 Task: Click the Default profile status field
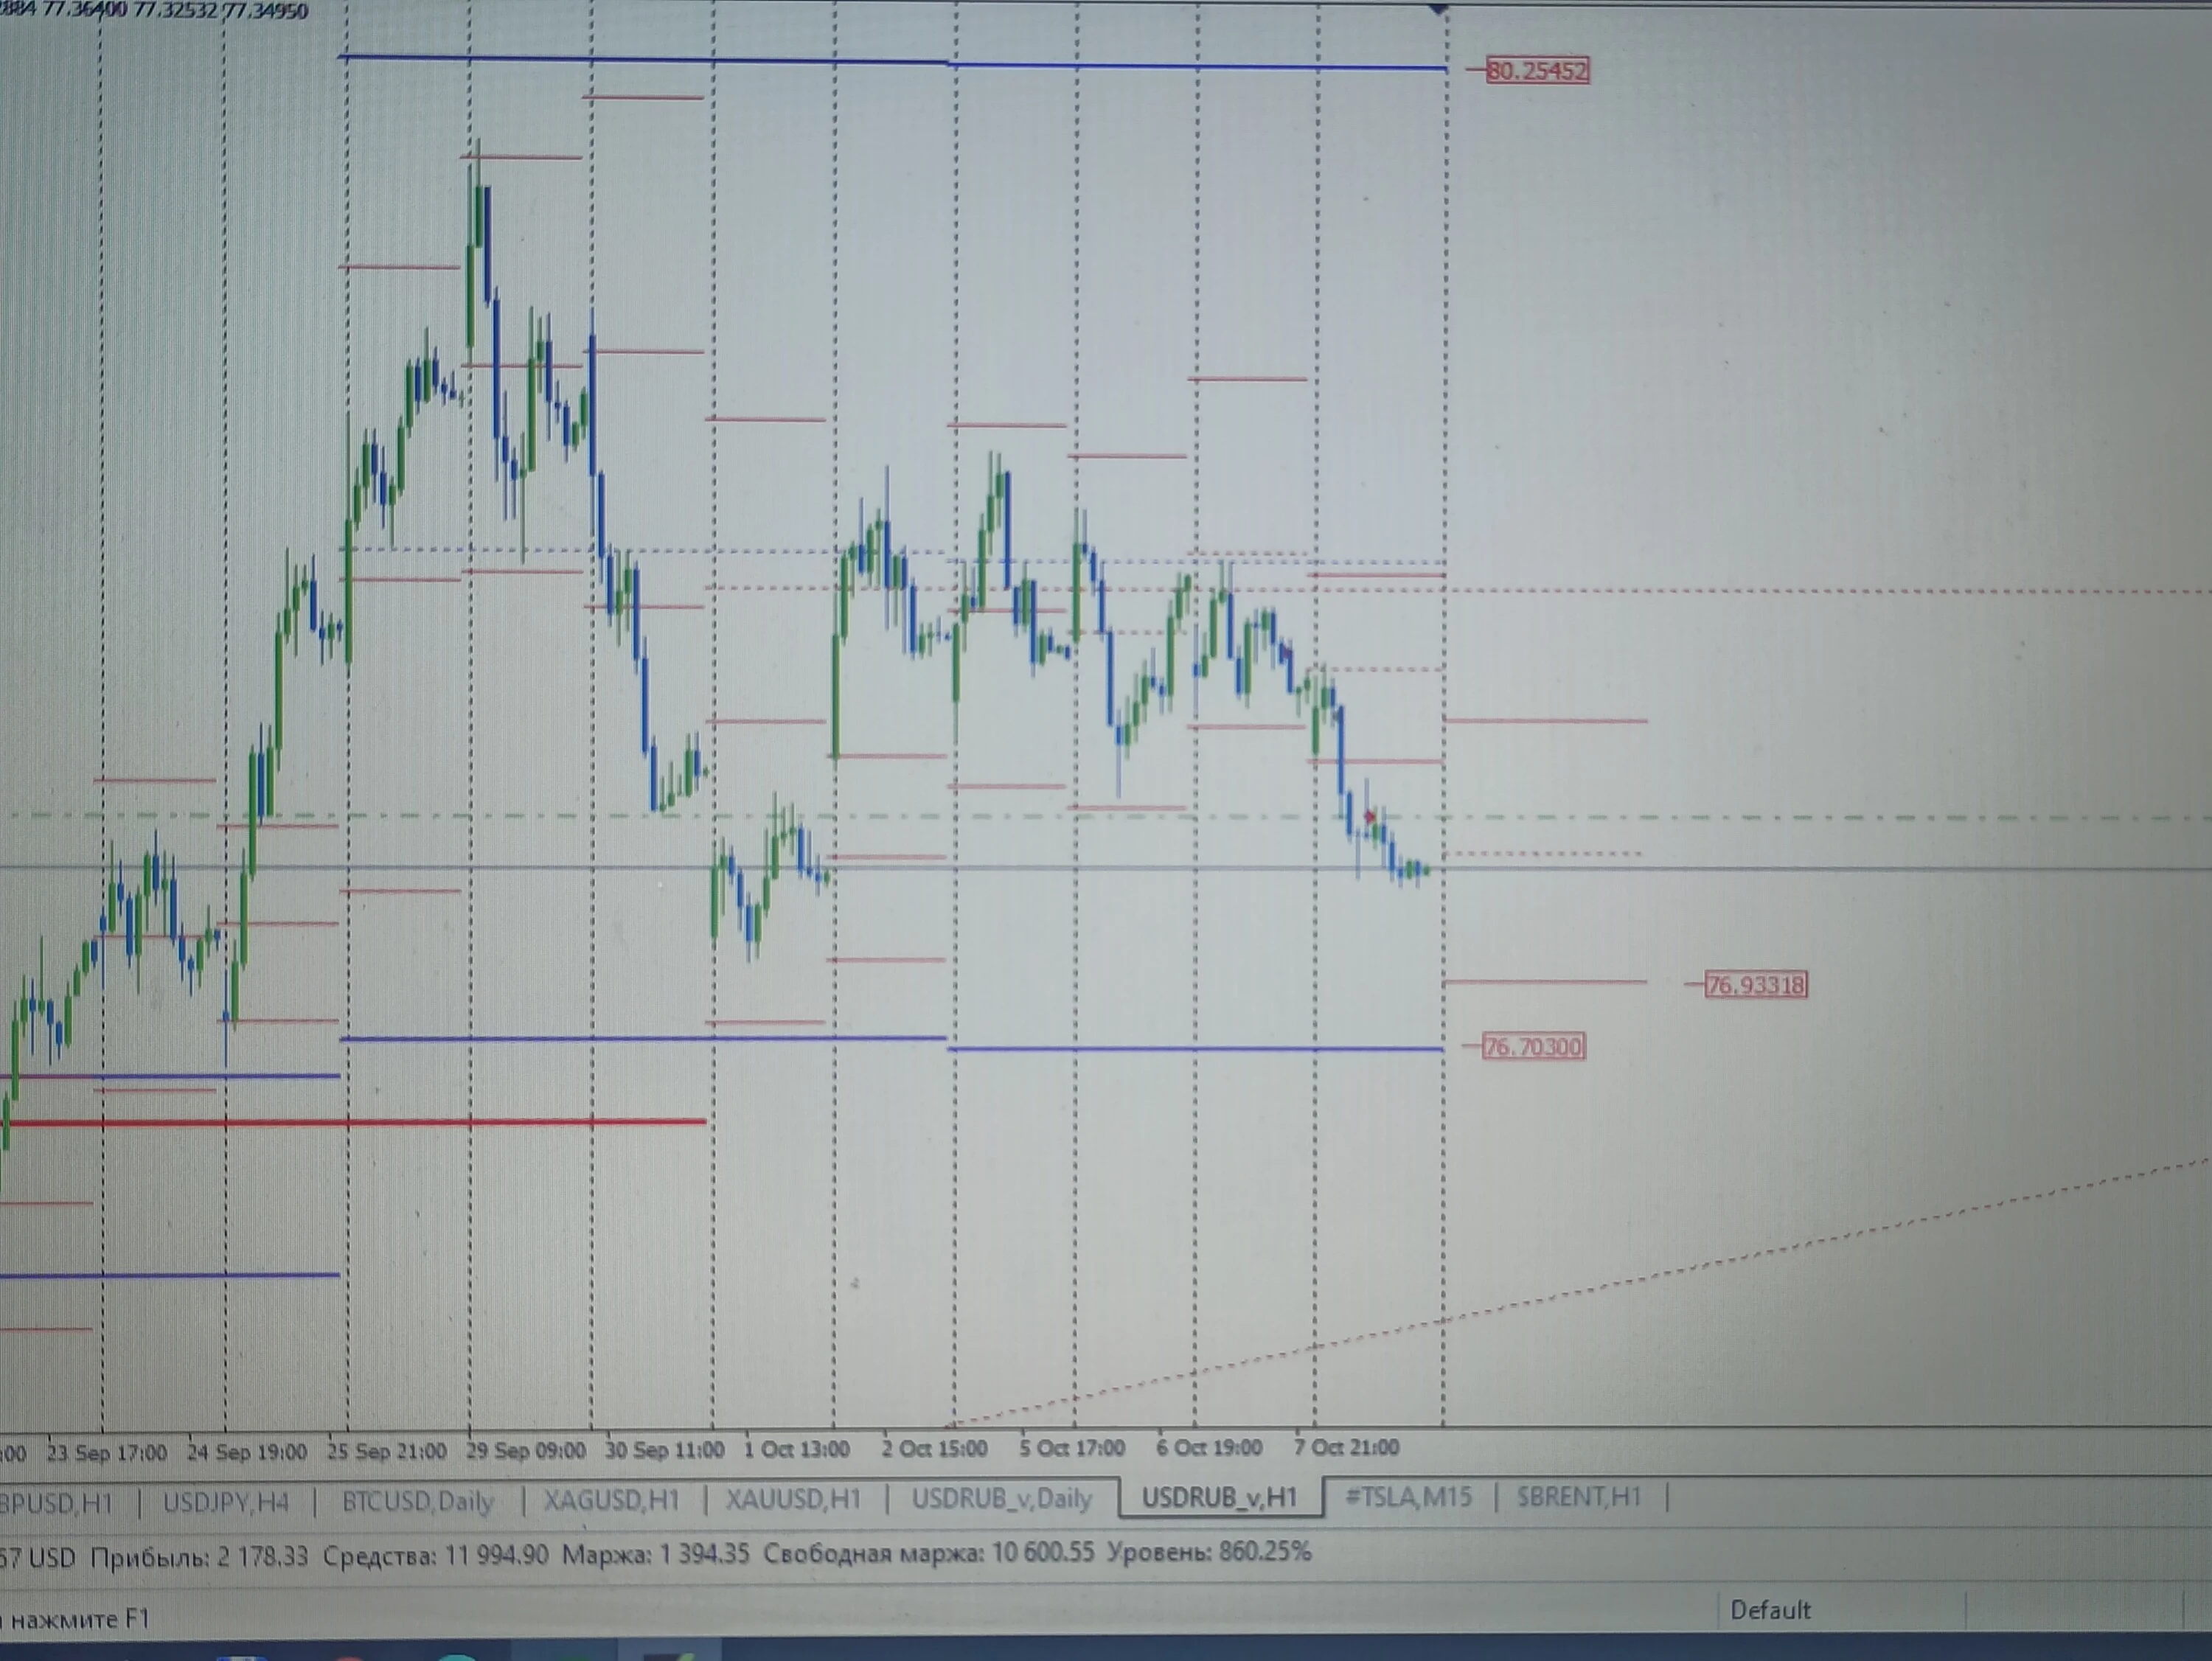pos(1770,1610)
